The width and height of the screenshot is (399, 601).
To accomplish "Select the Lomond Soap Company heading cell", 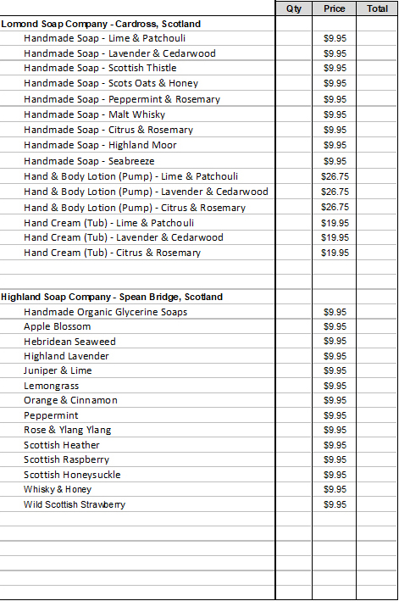I will pos(137,24).
